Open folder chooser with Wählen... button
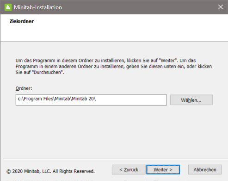Screen dimensions: 228x181 coord(191,100)
